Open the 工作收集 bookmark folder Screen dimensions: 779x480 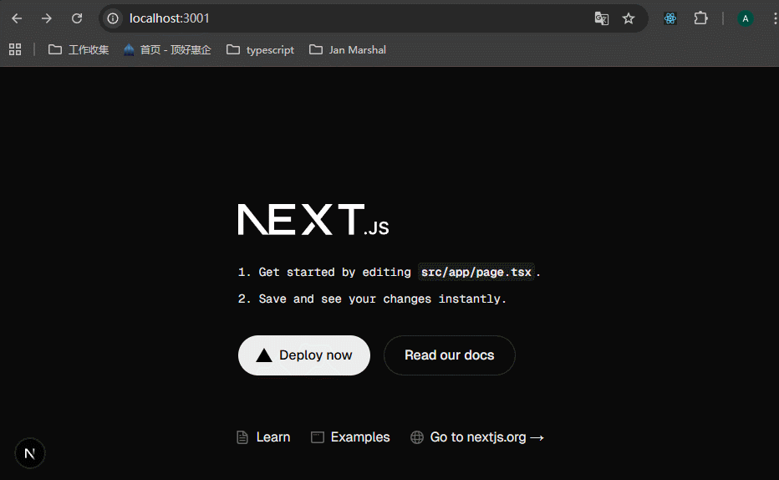pos(79,49)
